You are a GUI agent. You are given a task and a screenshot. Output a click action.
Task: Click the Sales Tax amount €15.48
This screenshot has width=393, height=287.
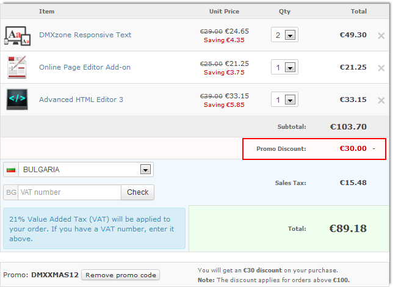pyautogui.click(x=353, y=183)
